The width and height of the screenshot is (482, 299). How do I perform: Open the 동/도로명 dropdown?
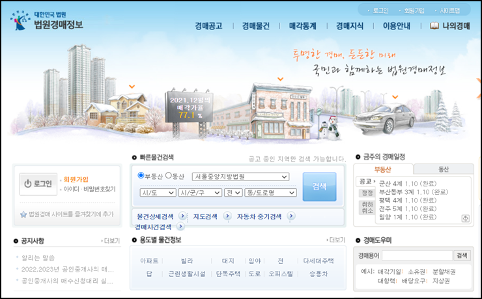coord(270,193)
